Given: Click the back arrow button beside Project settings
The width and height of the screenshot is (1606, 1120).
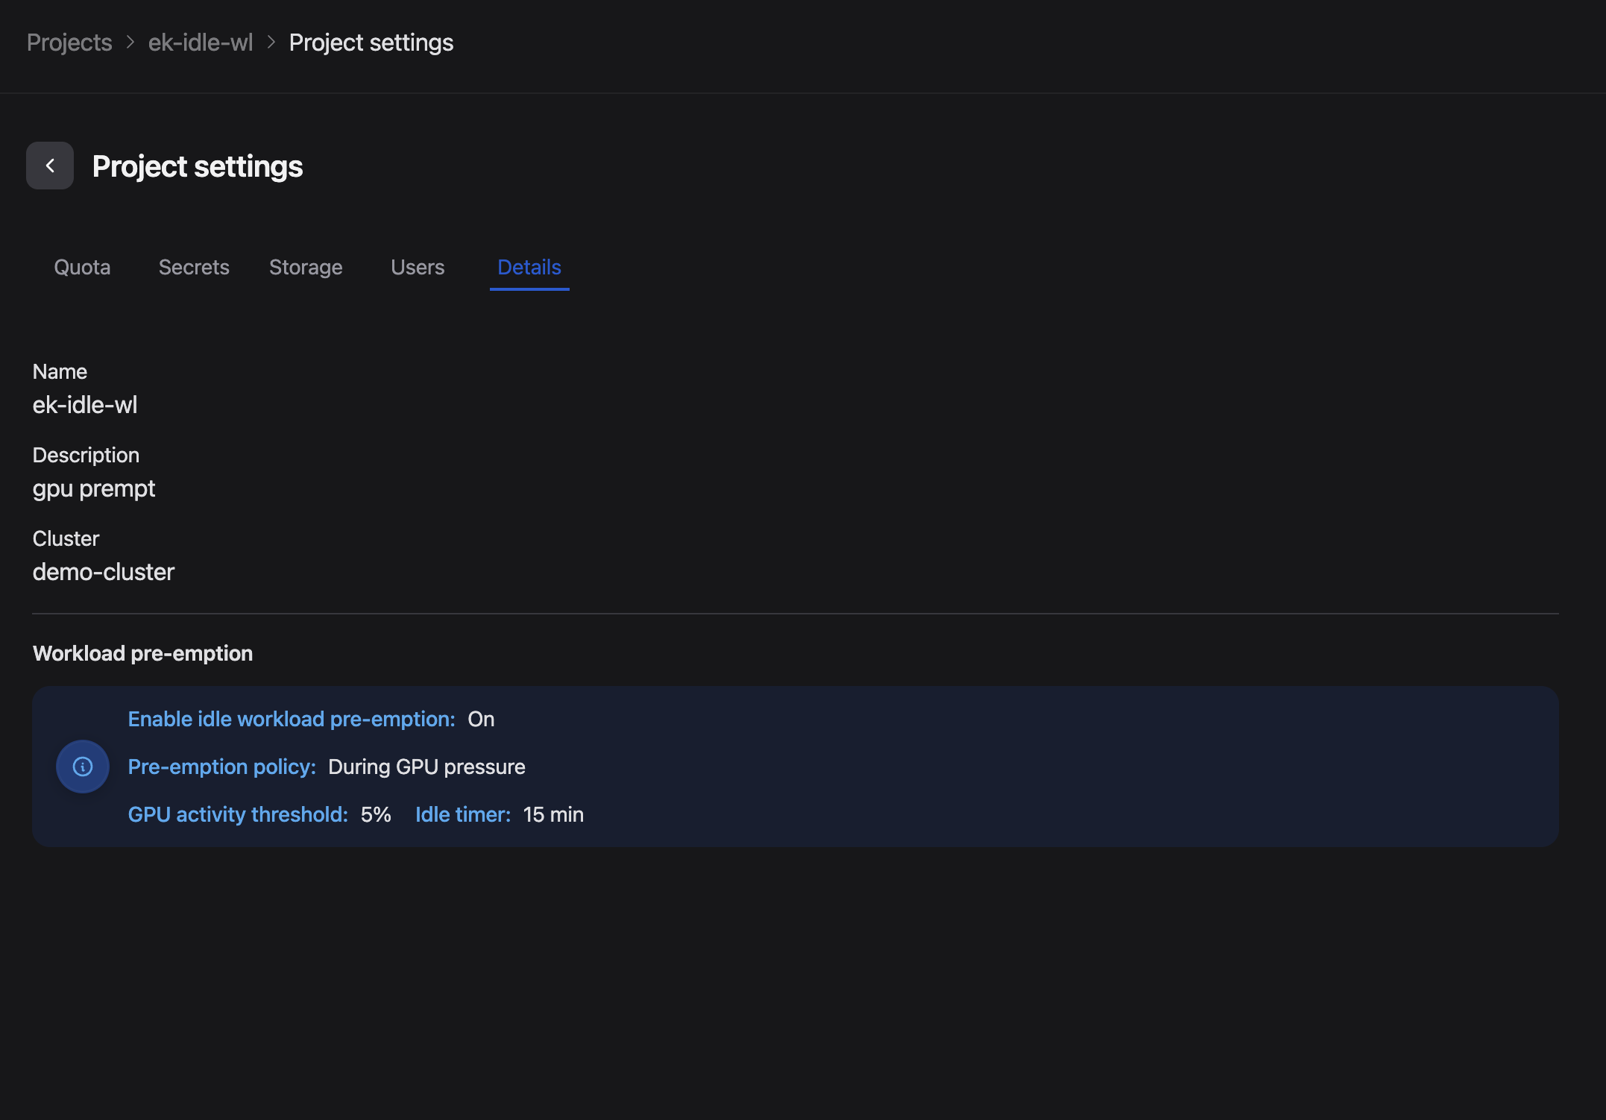Looking at the screenshot, I should (50, 166).
